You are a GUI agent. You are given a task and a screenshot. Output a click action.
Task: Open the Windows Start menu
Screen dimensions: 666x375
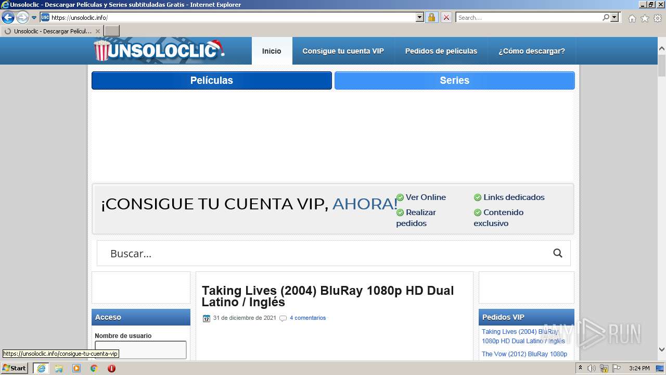(15, 368)
